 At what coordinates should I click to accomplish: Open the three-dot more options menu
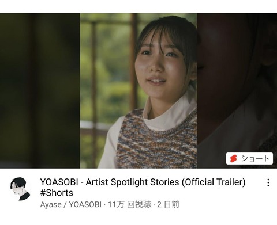[x=268, y=182]
